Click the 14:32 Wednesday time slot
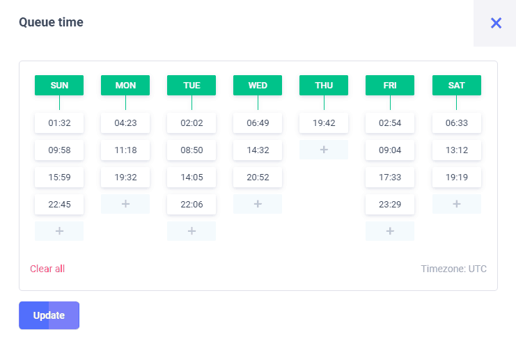The height and width of the screenshot is (339, 516). 258,150
